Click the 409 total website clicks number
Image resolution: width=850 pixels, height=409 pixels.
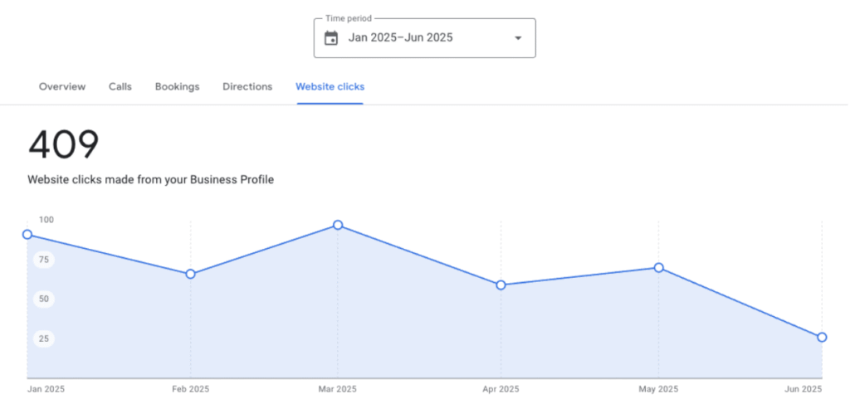coord(64,145)
